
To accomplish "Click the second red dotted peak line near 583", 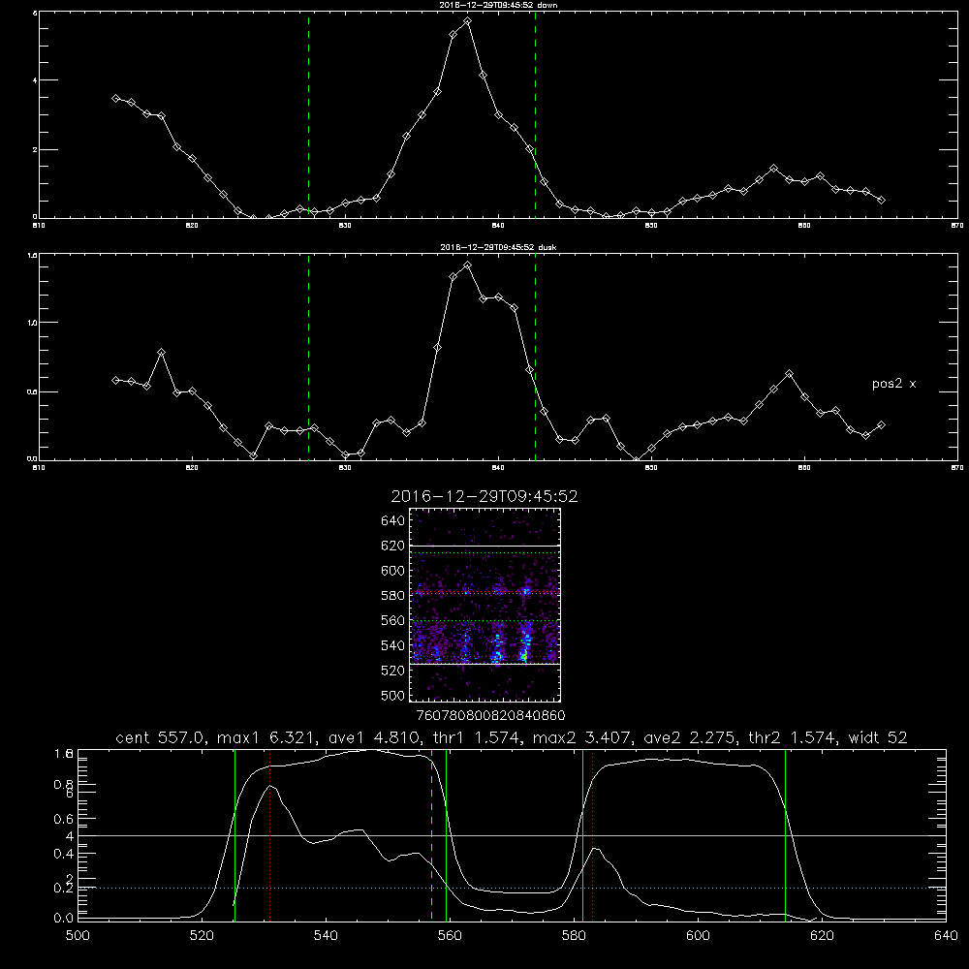I will [593, 834].
